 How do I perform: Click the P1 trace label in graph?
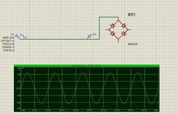point(23,68)
